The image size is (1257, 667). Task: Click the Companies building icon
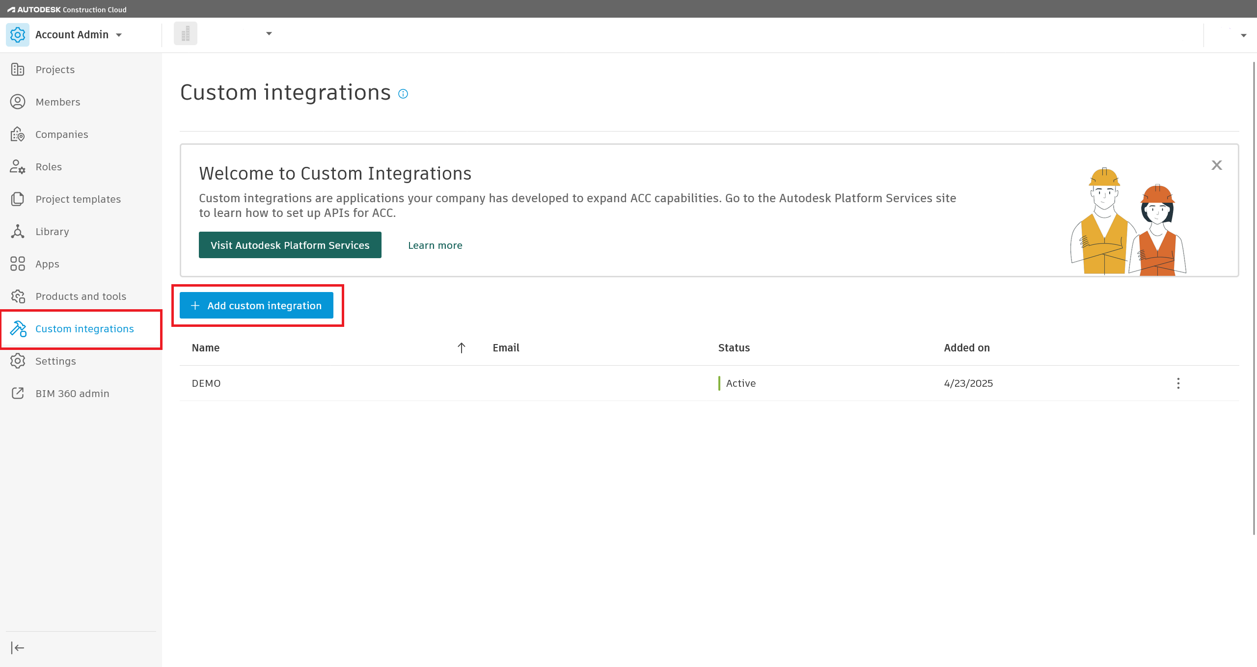pyautogui.click(x=18, y=134)
